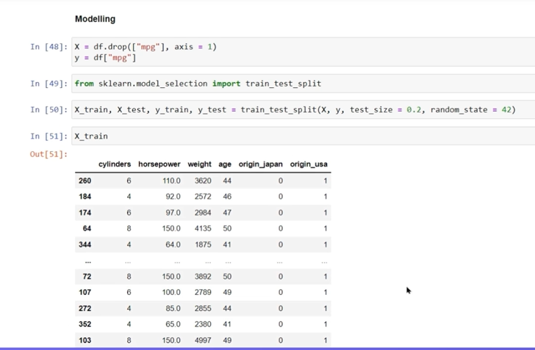Click the cylinders column header

click(x=115, y=164)
